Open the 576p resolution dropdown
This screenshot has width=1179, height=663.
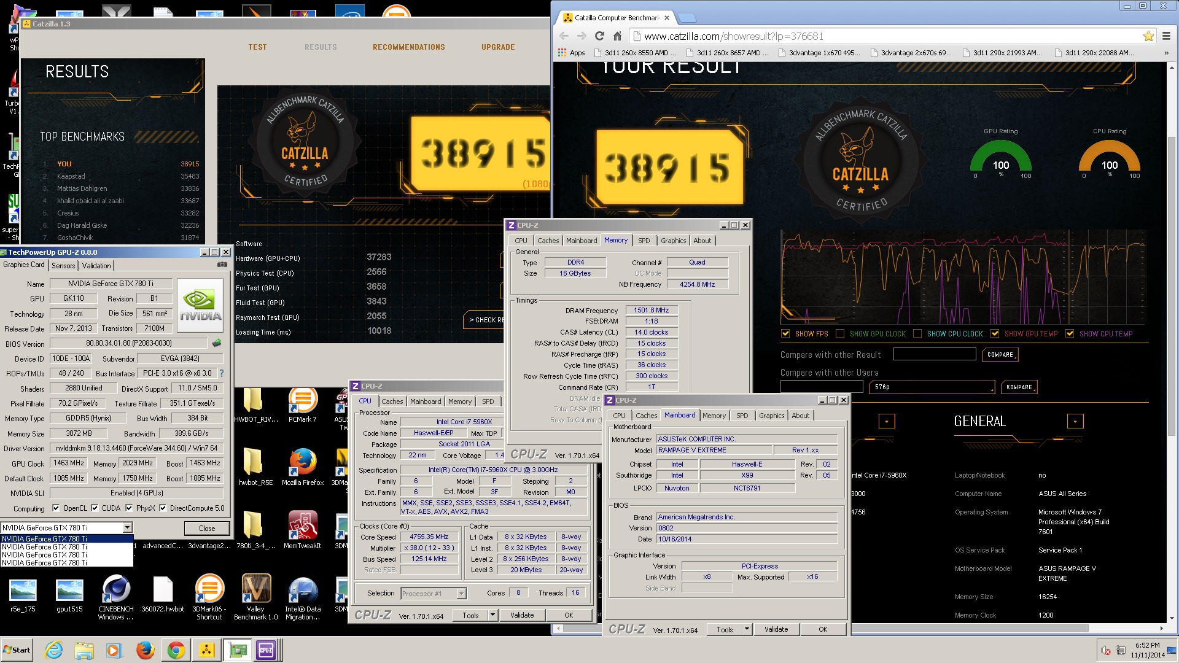point(932,387)
